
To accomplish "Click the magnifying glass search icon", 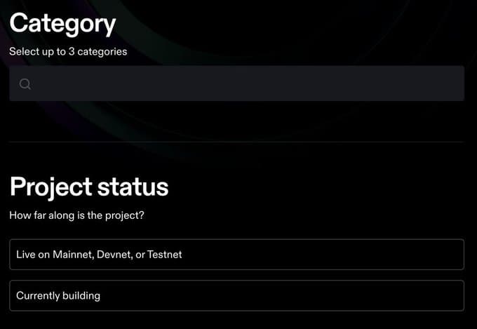I will coord(25,84).
